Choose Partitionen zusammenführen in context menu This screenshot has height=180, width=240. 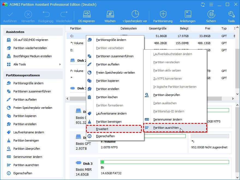[115, 56]
